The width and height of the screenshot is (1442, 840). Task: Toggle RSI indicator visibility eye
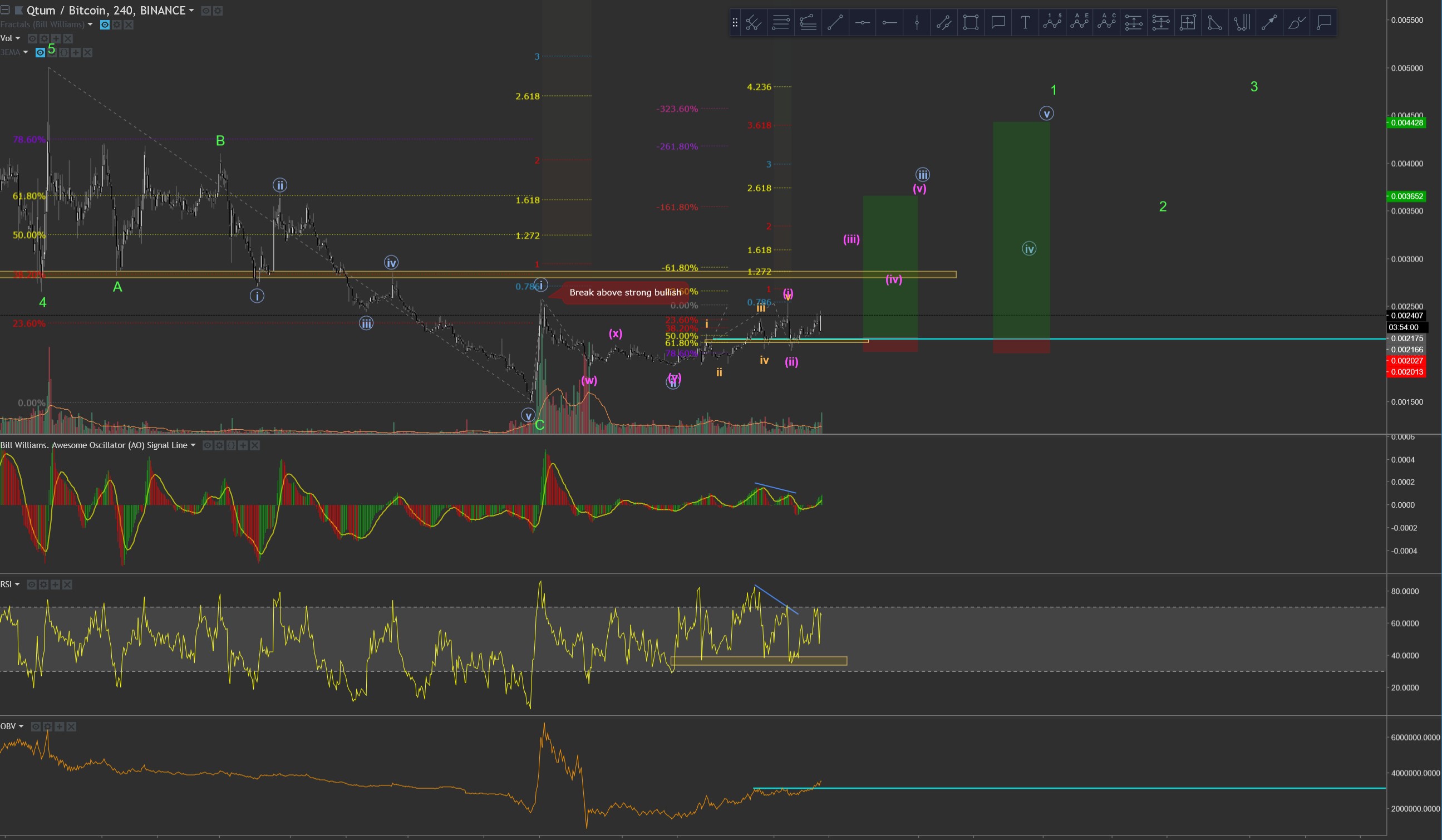32,584
